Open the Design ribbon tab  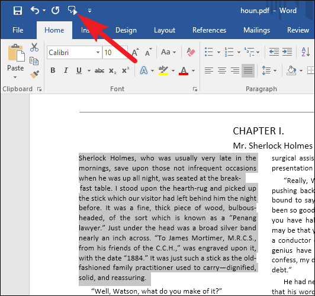(126, 30)
